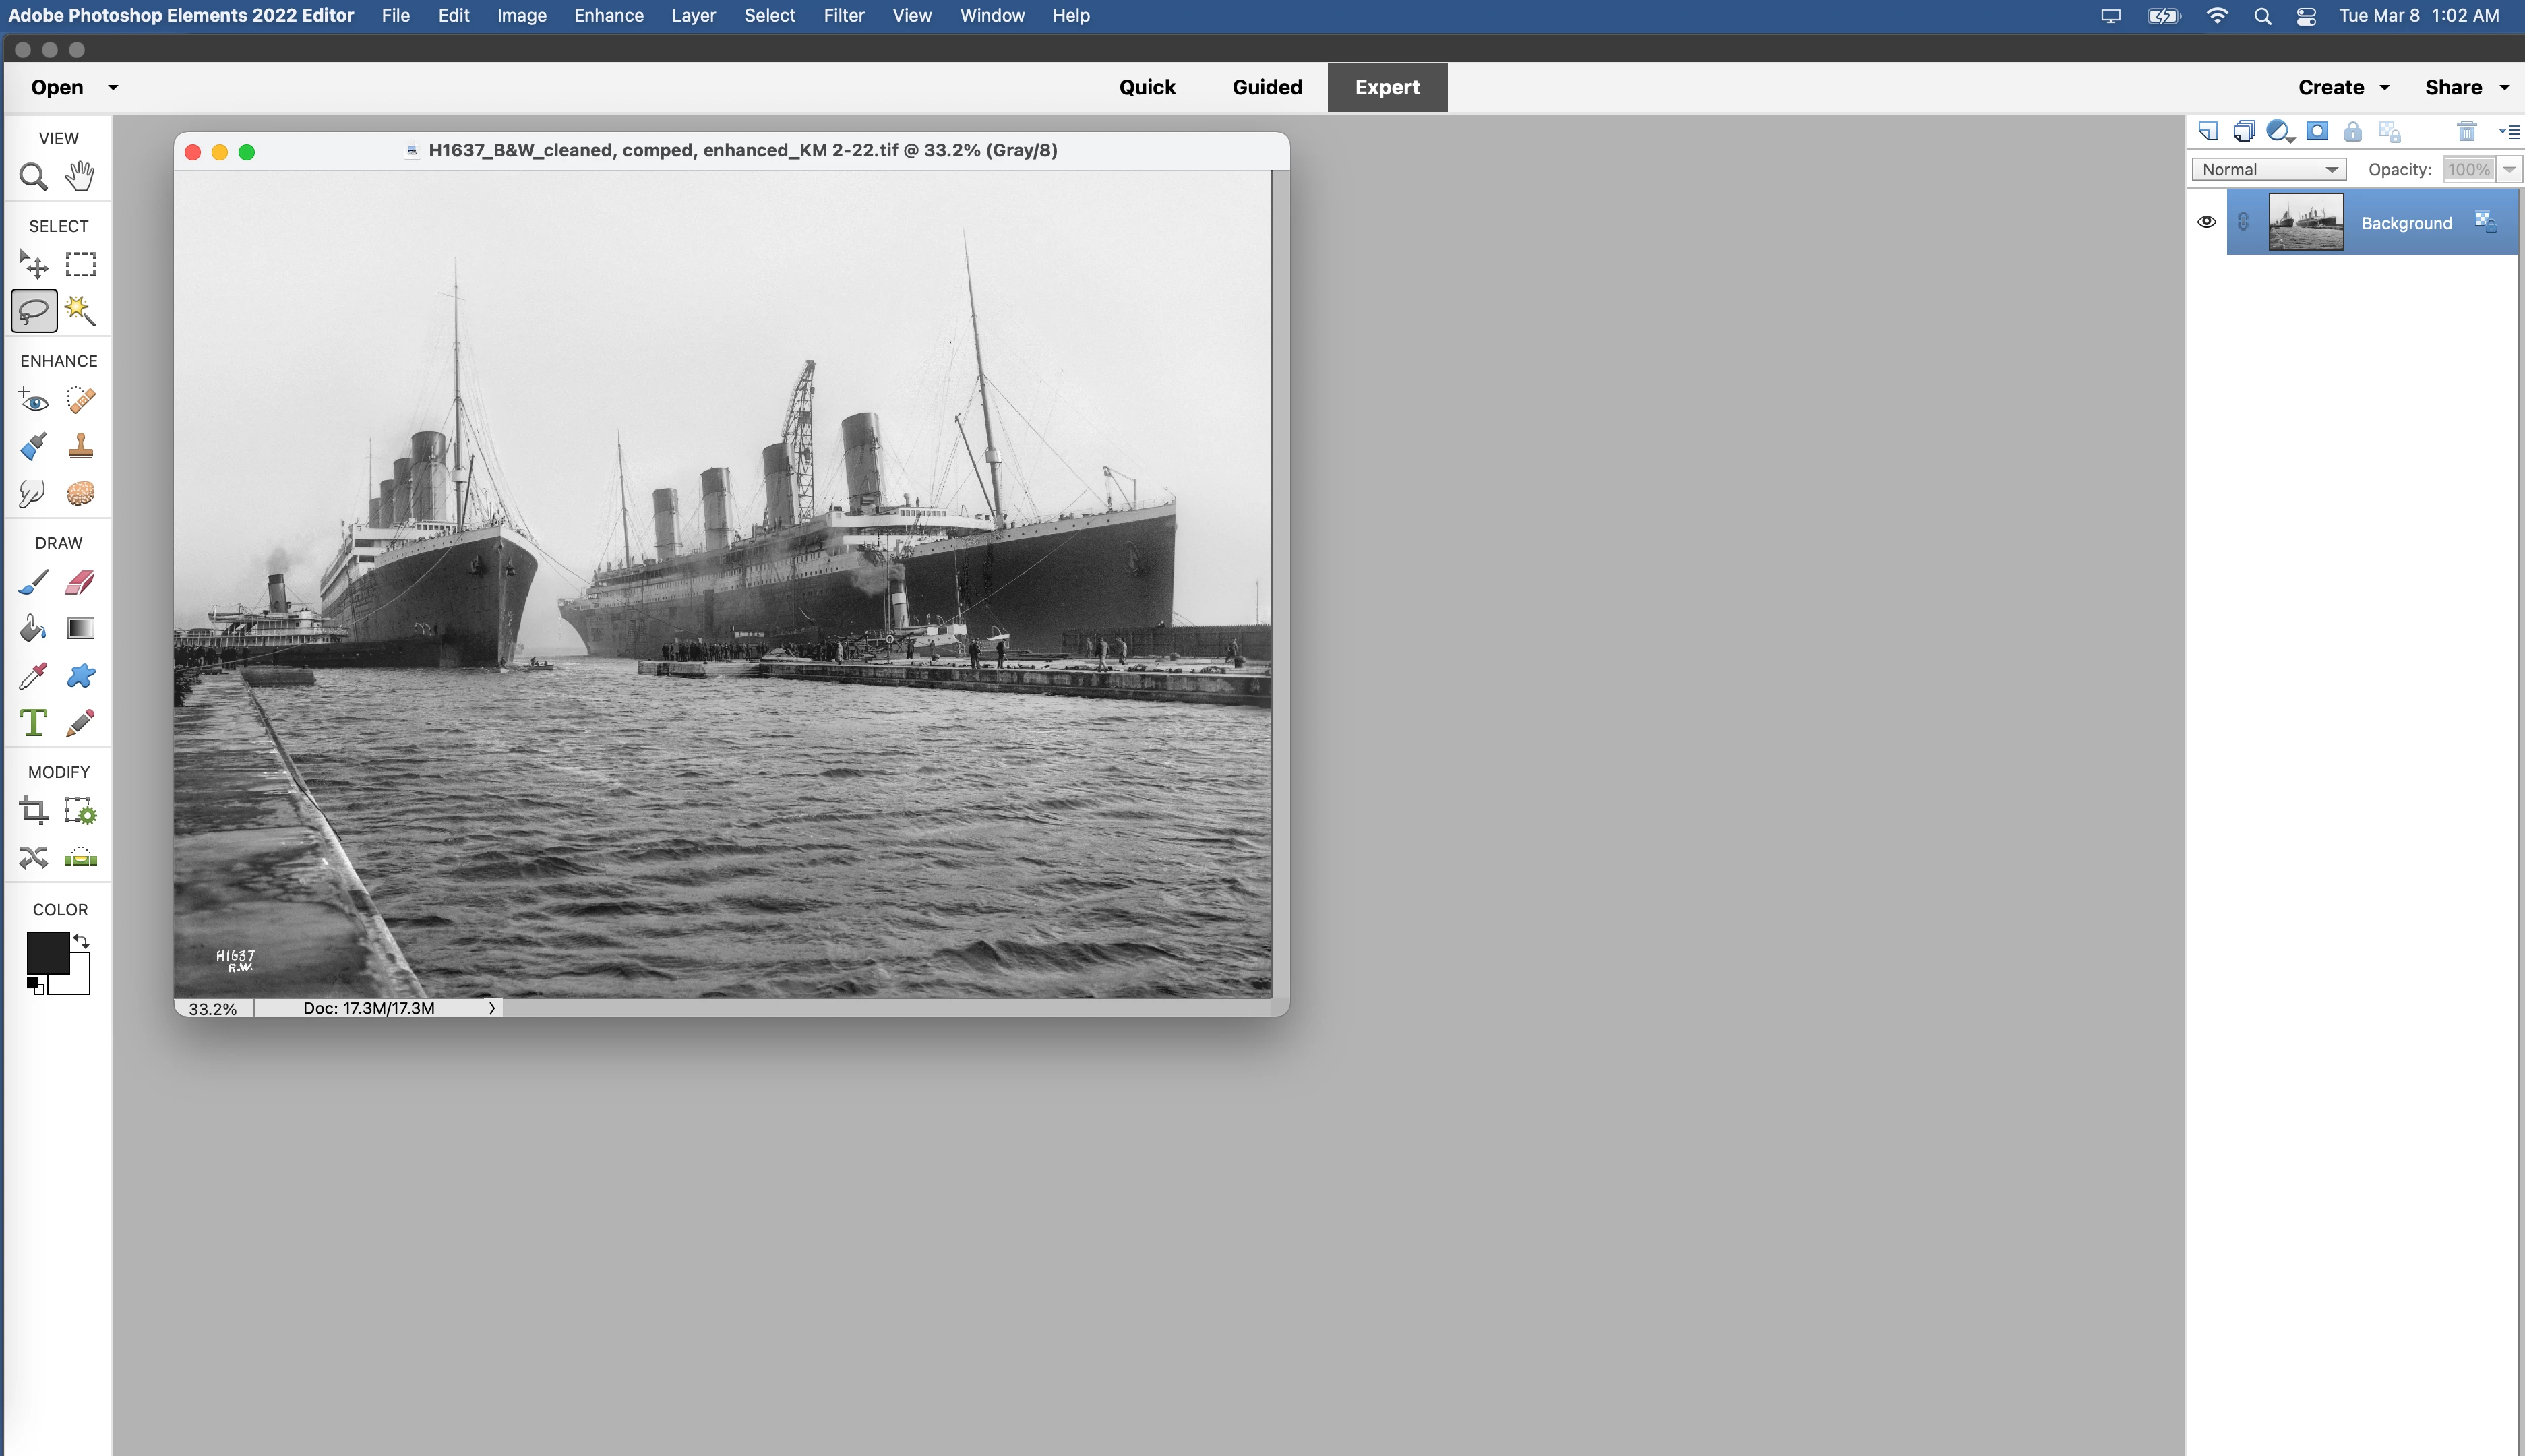Click the Background layer thumbnail
2525x1456 pixels.
[2305, 222]
